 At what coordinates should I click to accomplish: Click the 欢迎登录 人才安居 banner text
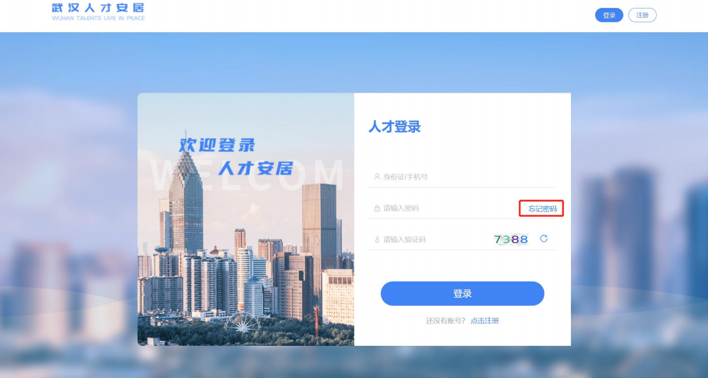tap(236, 156)
